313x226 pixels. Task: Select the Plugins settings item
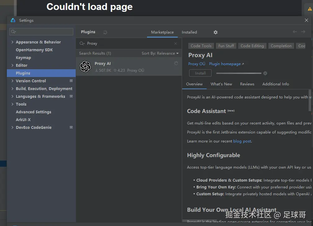pyautogui.click(x=41, y=73)
